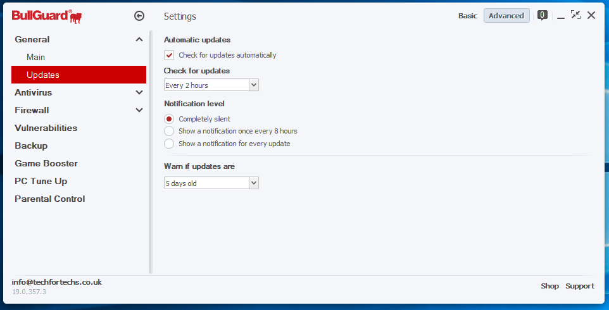The width and height of the screenshot is (609, 310).
Task: Open the Warn if updates are dropdown
Action: click(x=211, y=183)
